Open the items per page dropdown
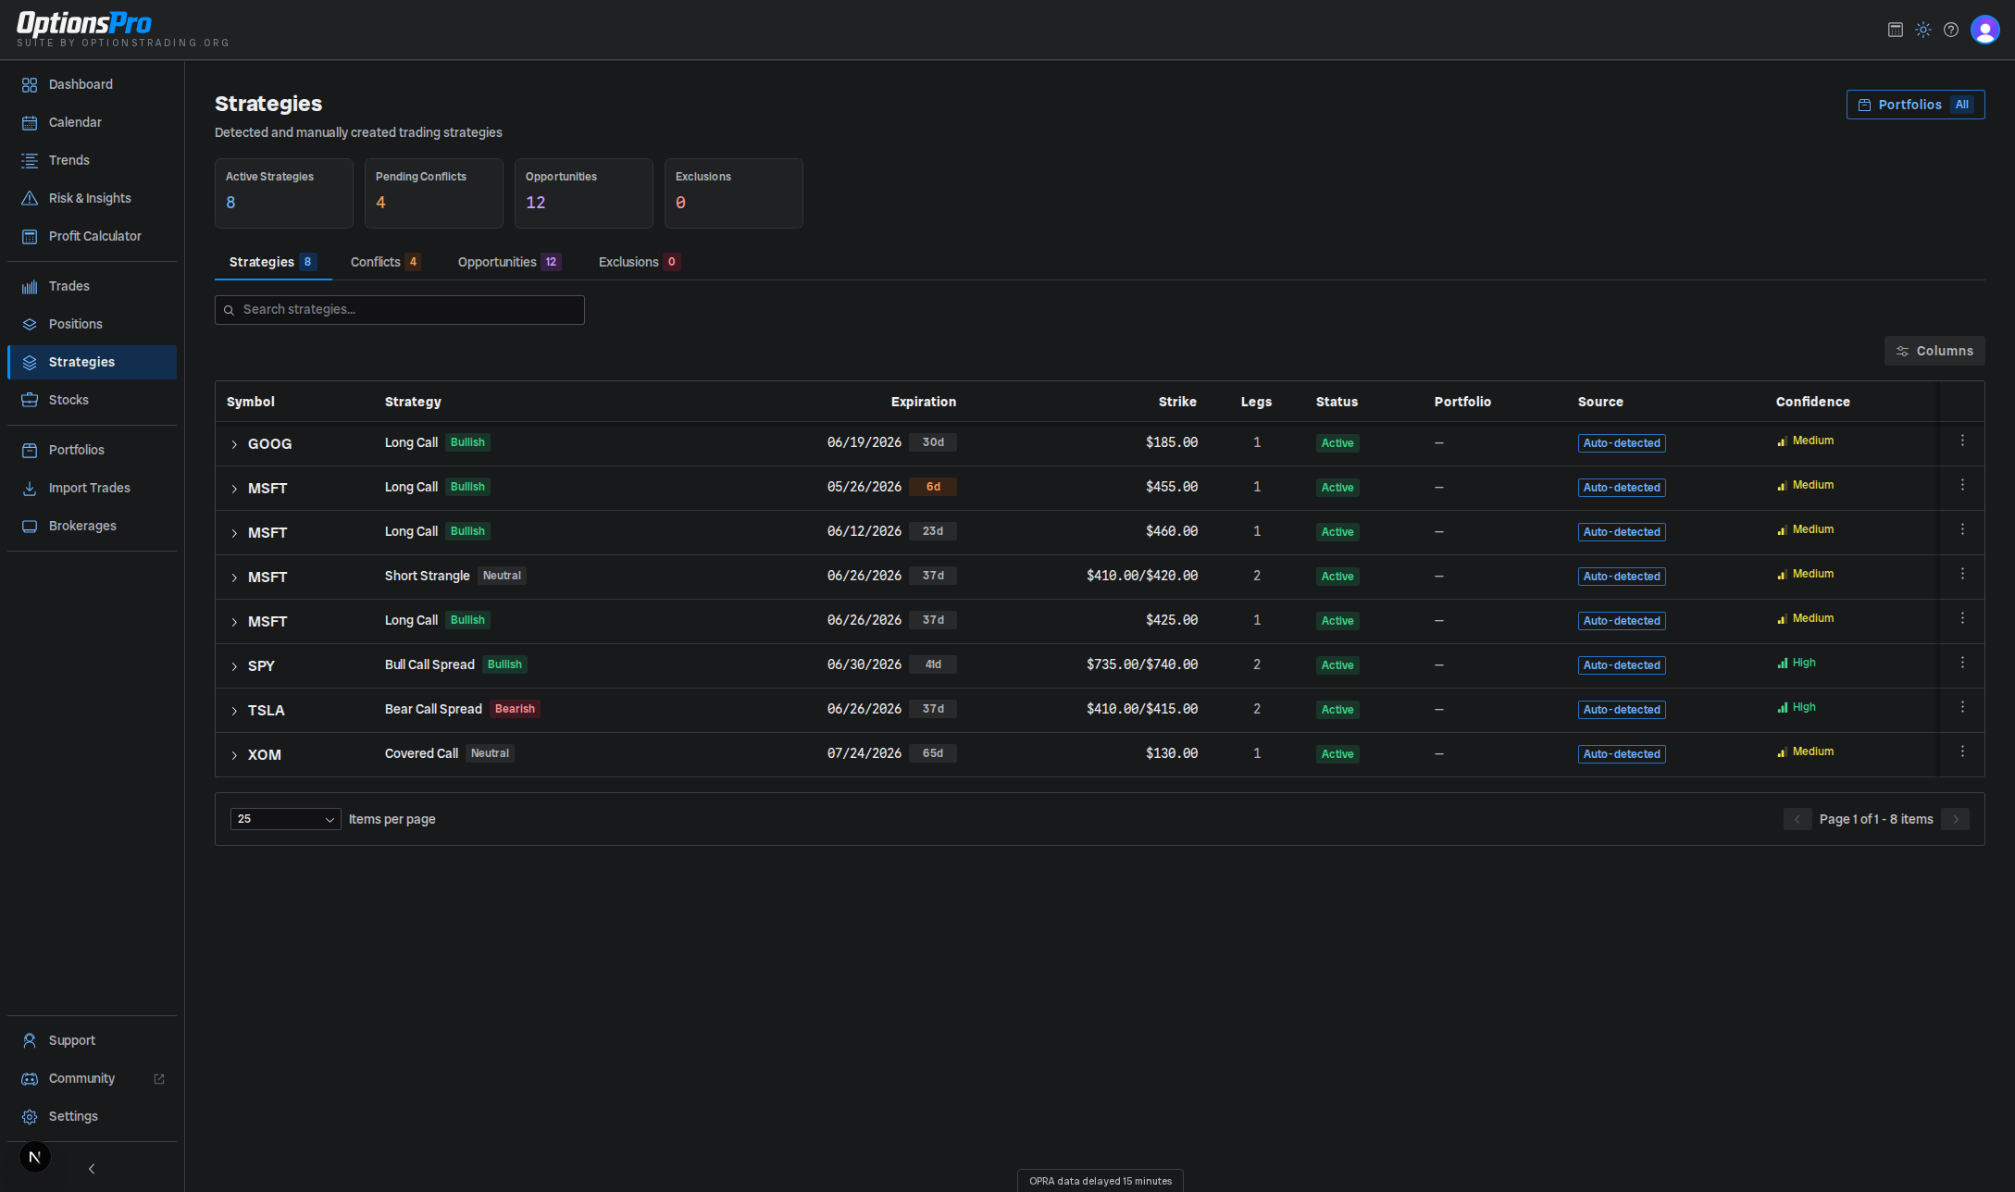2015x1192 pixels. pos(286,819)
